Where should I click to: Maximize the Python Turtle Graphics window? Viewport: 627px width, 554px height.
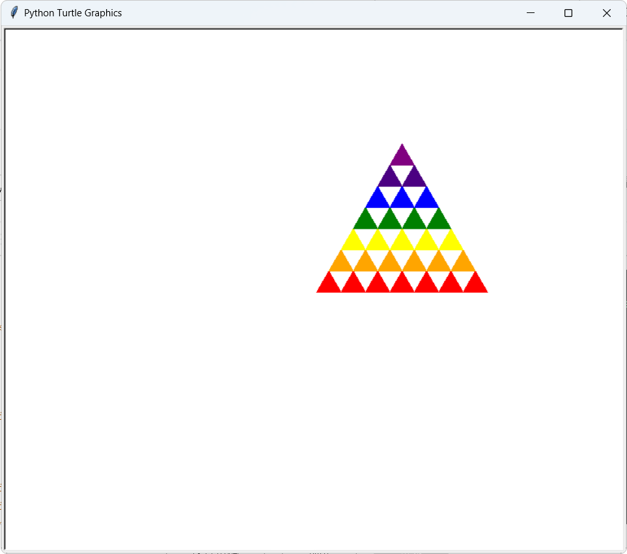coord(568,13)
